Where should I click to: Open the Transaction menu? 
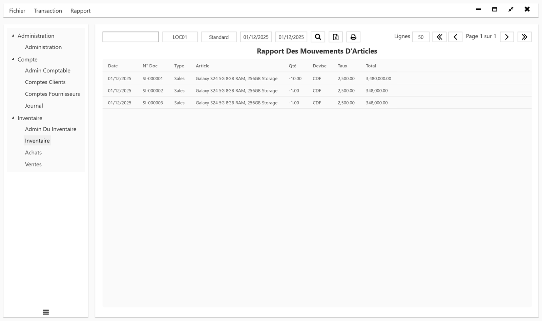tap(47, 10)
